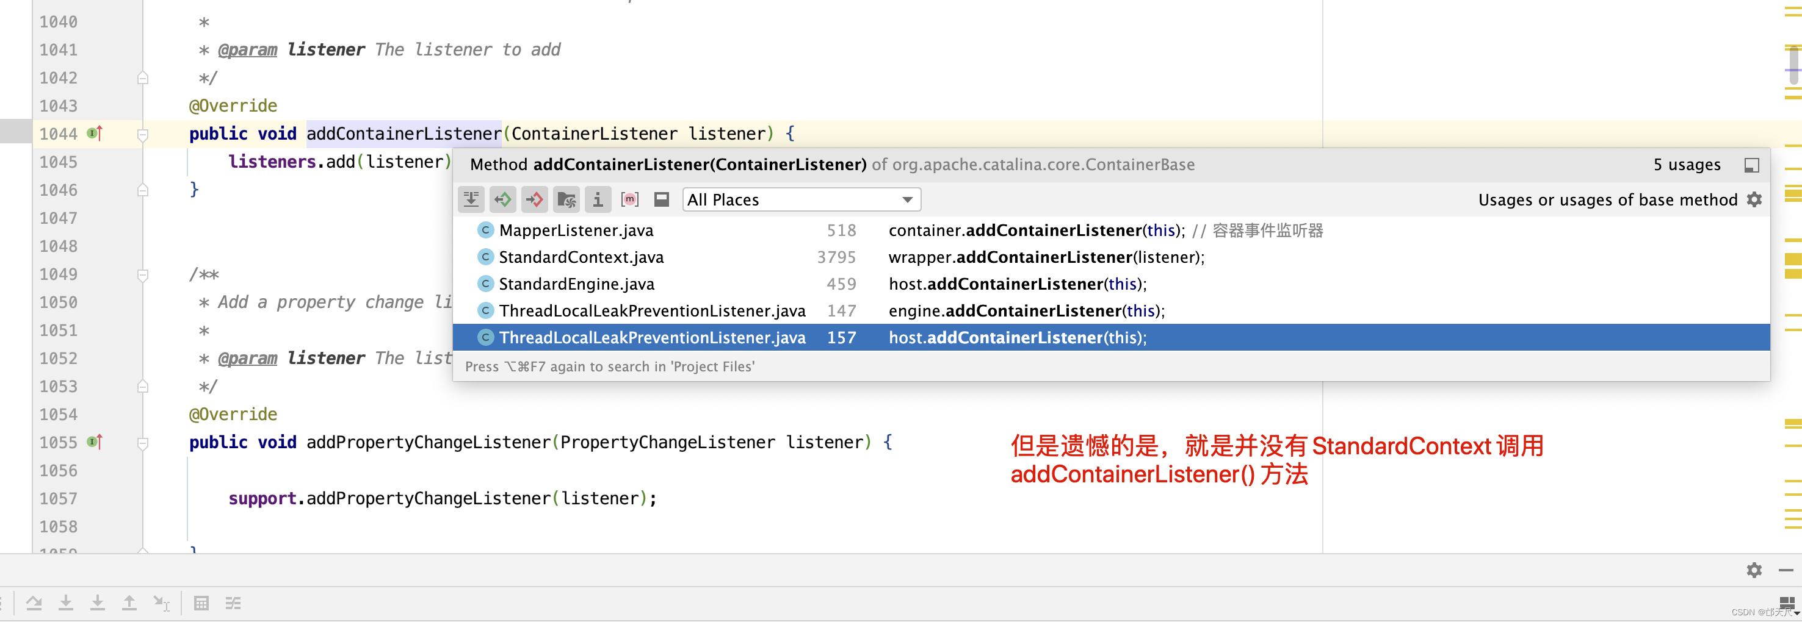Click the overriding method gutter icon on line 1055

point(95,442)
